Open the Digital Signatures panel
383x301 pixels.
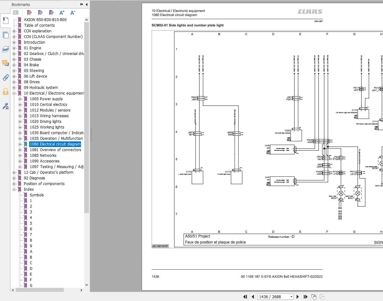tap(5, 106)
